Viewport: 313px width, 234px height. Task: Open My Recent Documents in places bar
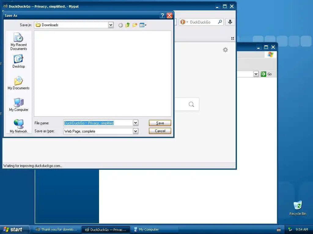point(19,41)
